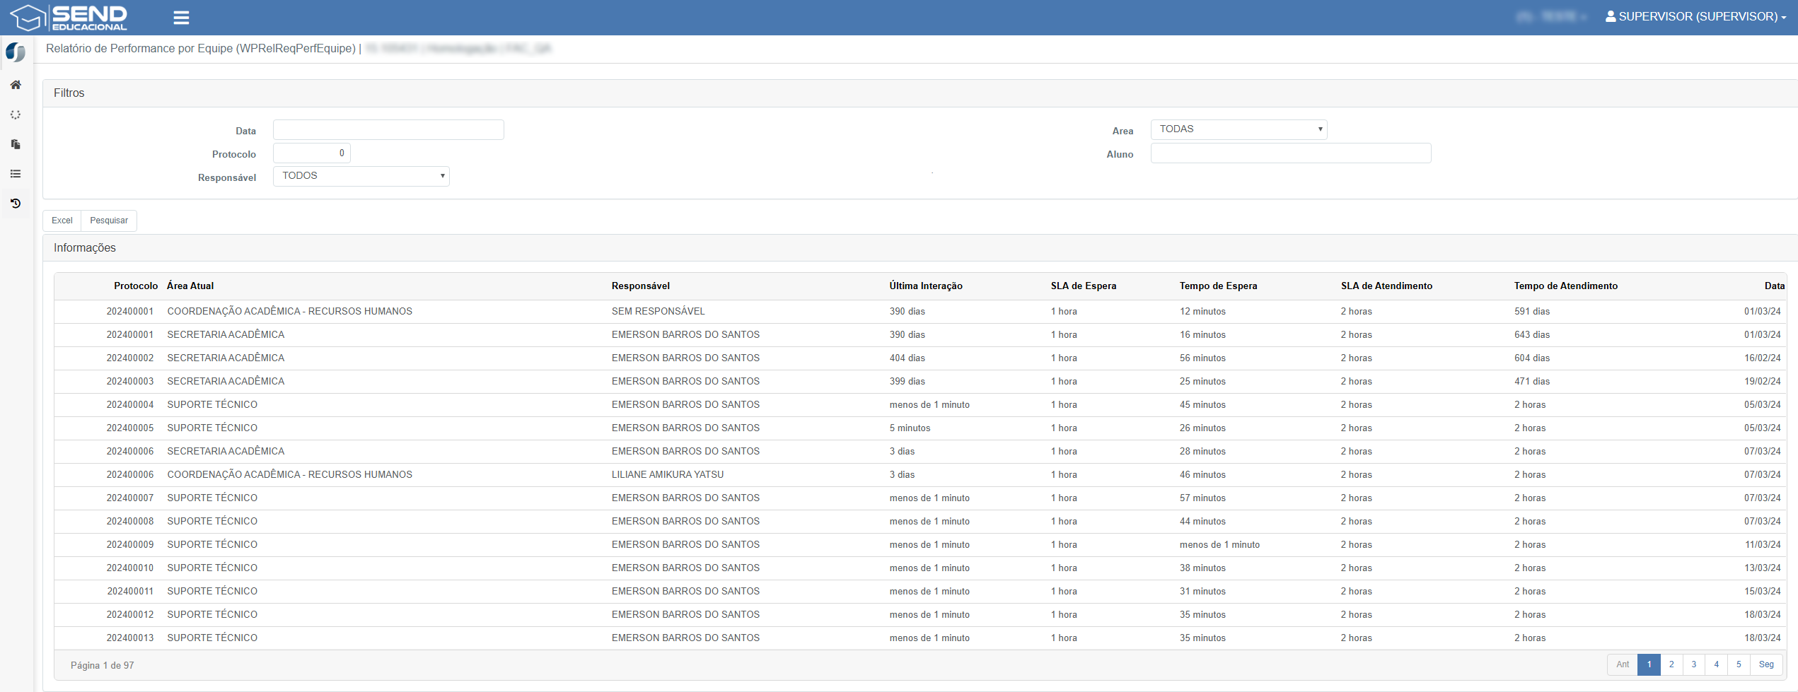The width and height of the screenshot is (1798, 692).
Task: Click the Protocolo column header
Action: pyautogui.click(x=136, y=286)
